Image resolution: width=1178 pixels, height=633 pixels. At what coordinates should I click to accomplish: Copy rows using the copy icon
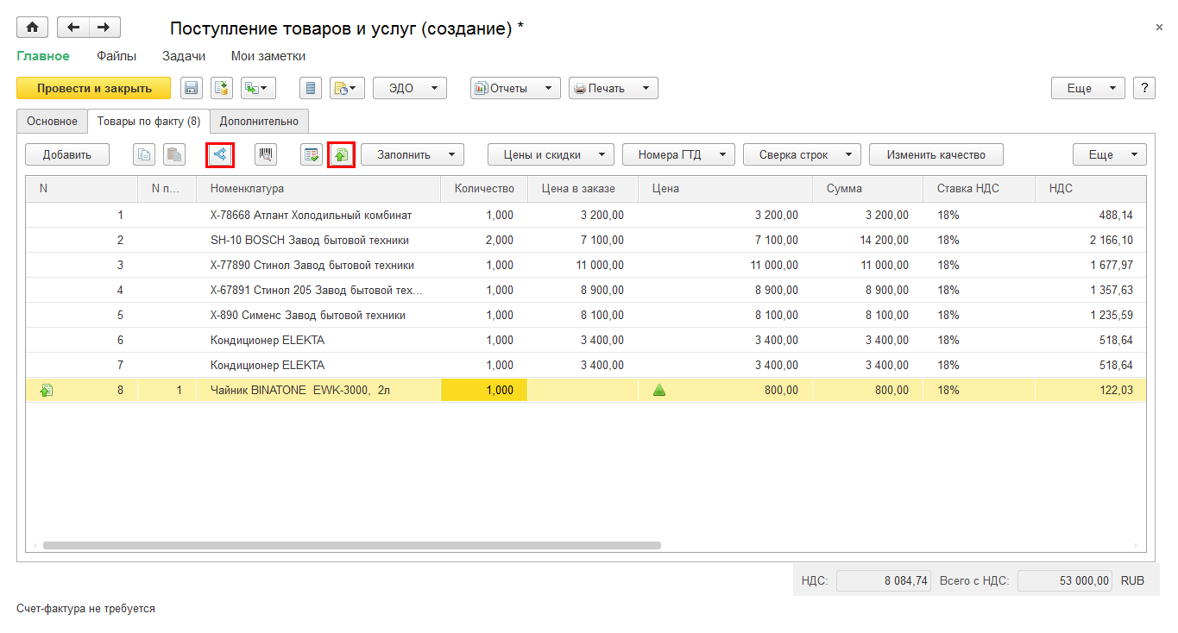point(144,155)
